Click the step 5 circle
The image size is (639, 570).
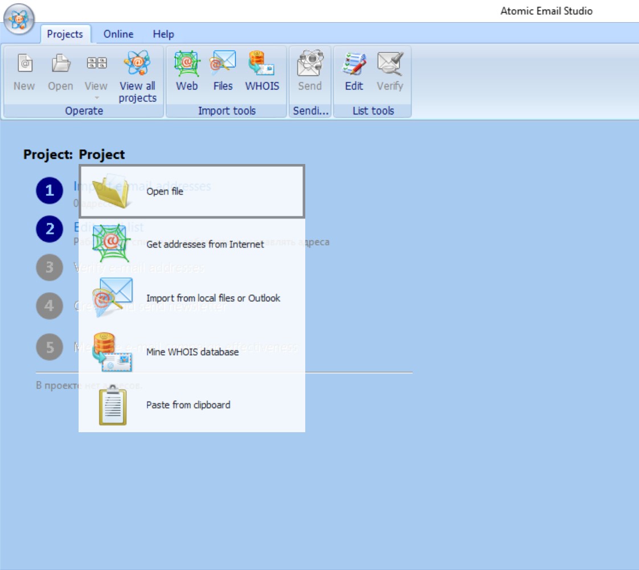coord(50,347)
